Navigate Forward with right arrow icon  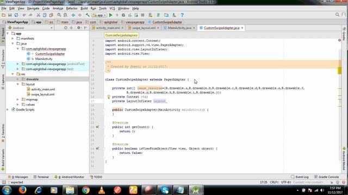[x=80, y=15]
